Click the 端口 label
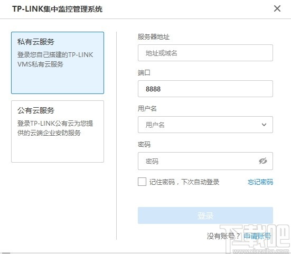The height and width of the screenshot is (254, 291). [x=144, y=72]
